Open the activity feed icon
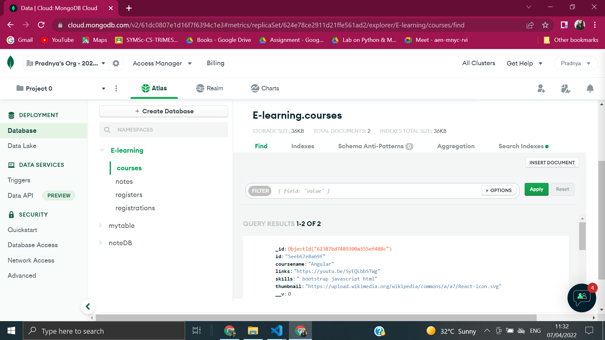This screenshot has width=605, height=340. pyautogui.click(x=566, y=88)
